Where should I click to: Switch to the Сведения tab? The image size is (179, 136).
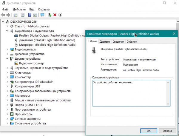pos(118,42)
